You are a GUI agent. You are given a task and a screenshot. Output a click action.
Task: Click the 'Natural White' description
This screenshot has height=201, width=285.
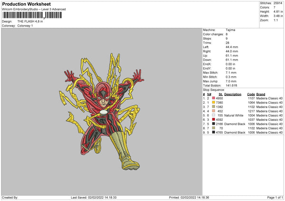[234, 115]
